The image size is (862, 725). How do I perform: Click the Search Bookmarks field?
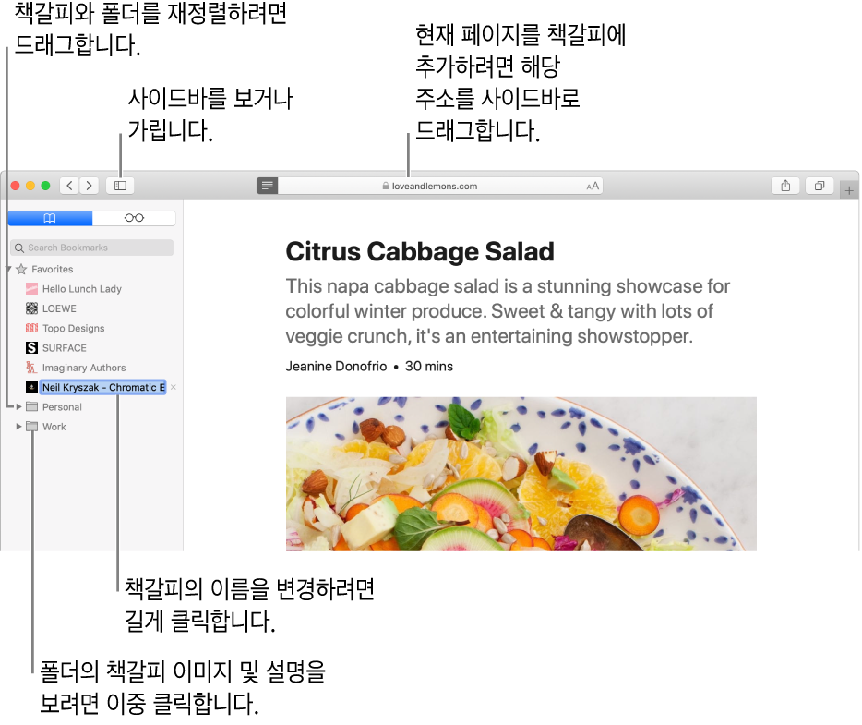point(91,248)
